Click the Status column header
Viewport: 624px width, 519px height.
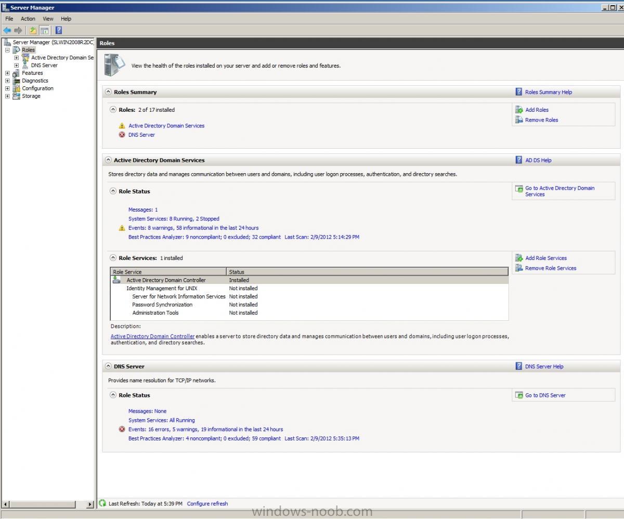[x=367, y=271]
